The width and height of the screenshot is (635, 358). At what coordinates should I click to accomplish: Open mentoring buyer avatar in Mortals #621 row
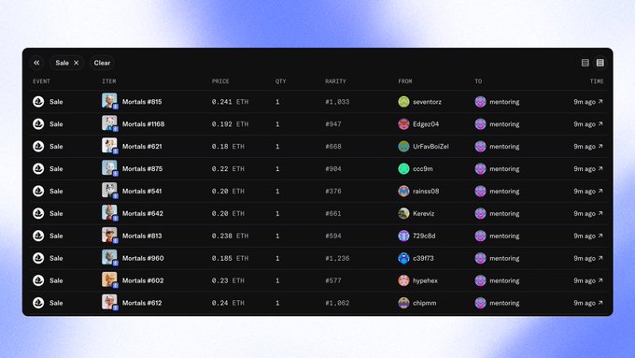pos(480,147)
